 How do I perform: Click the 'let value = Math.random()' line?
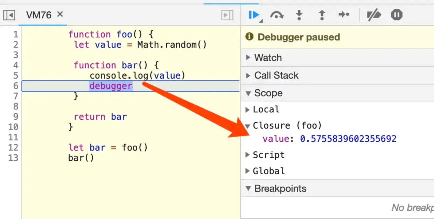tap(140, 45)
